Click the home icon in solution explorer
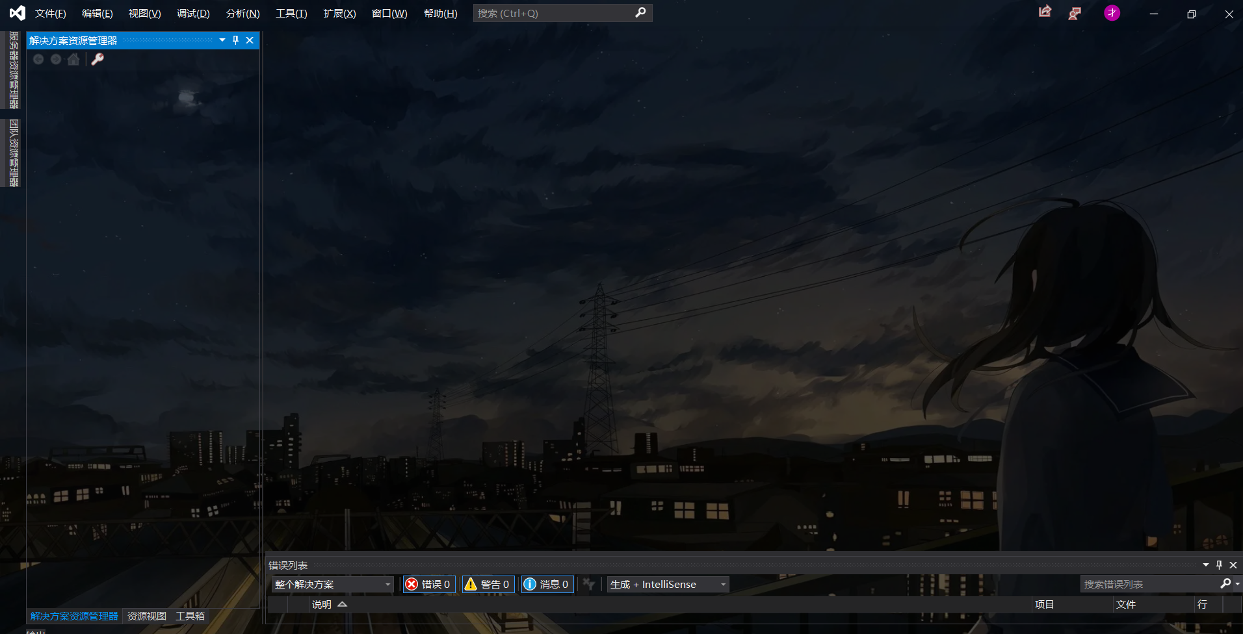Screen dimensions: 1243x634 [x=73, y=59]
